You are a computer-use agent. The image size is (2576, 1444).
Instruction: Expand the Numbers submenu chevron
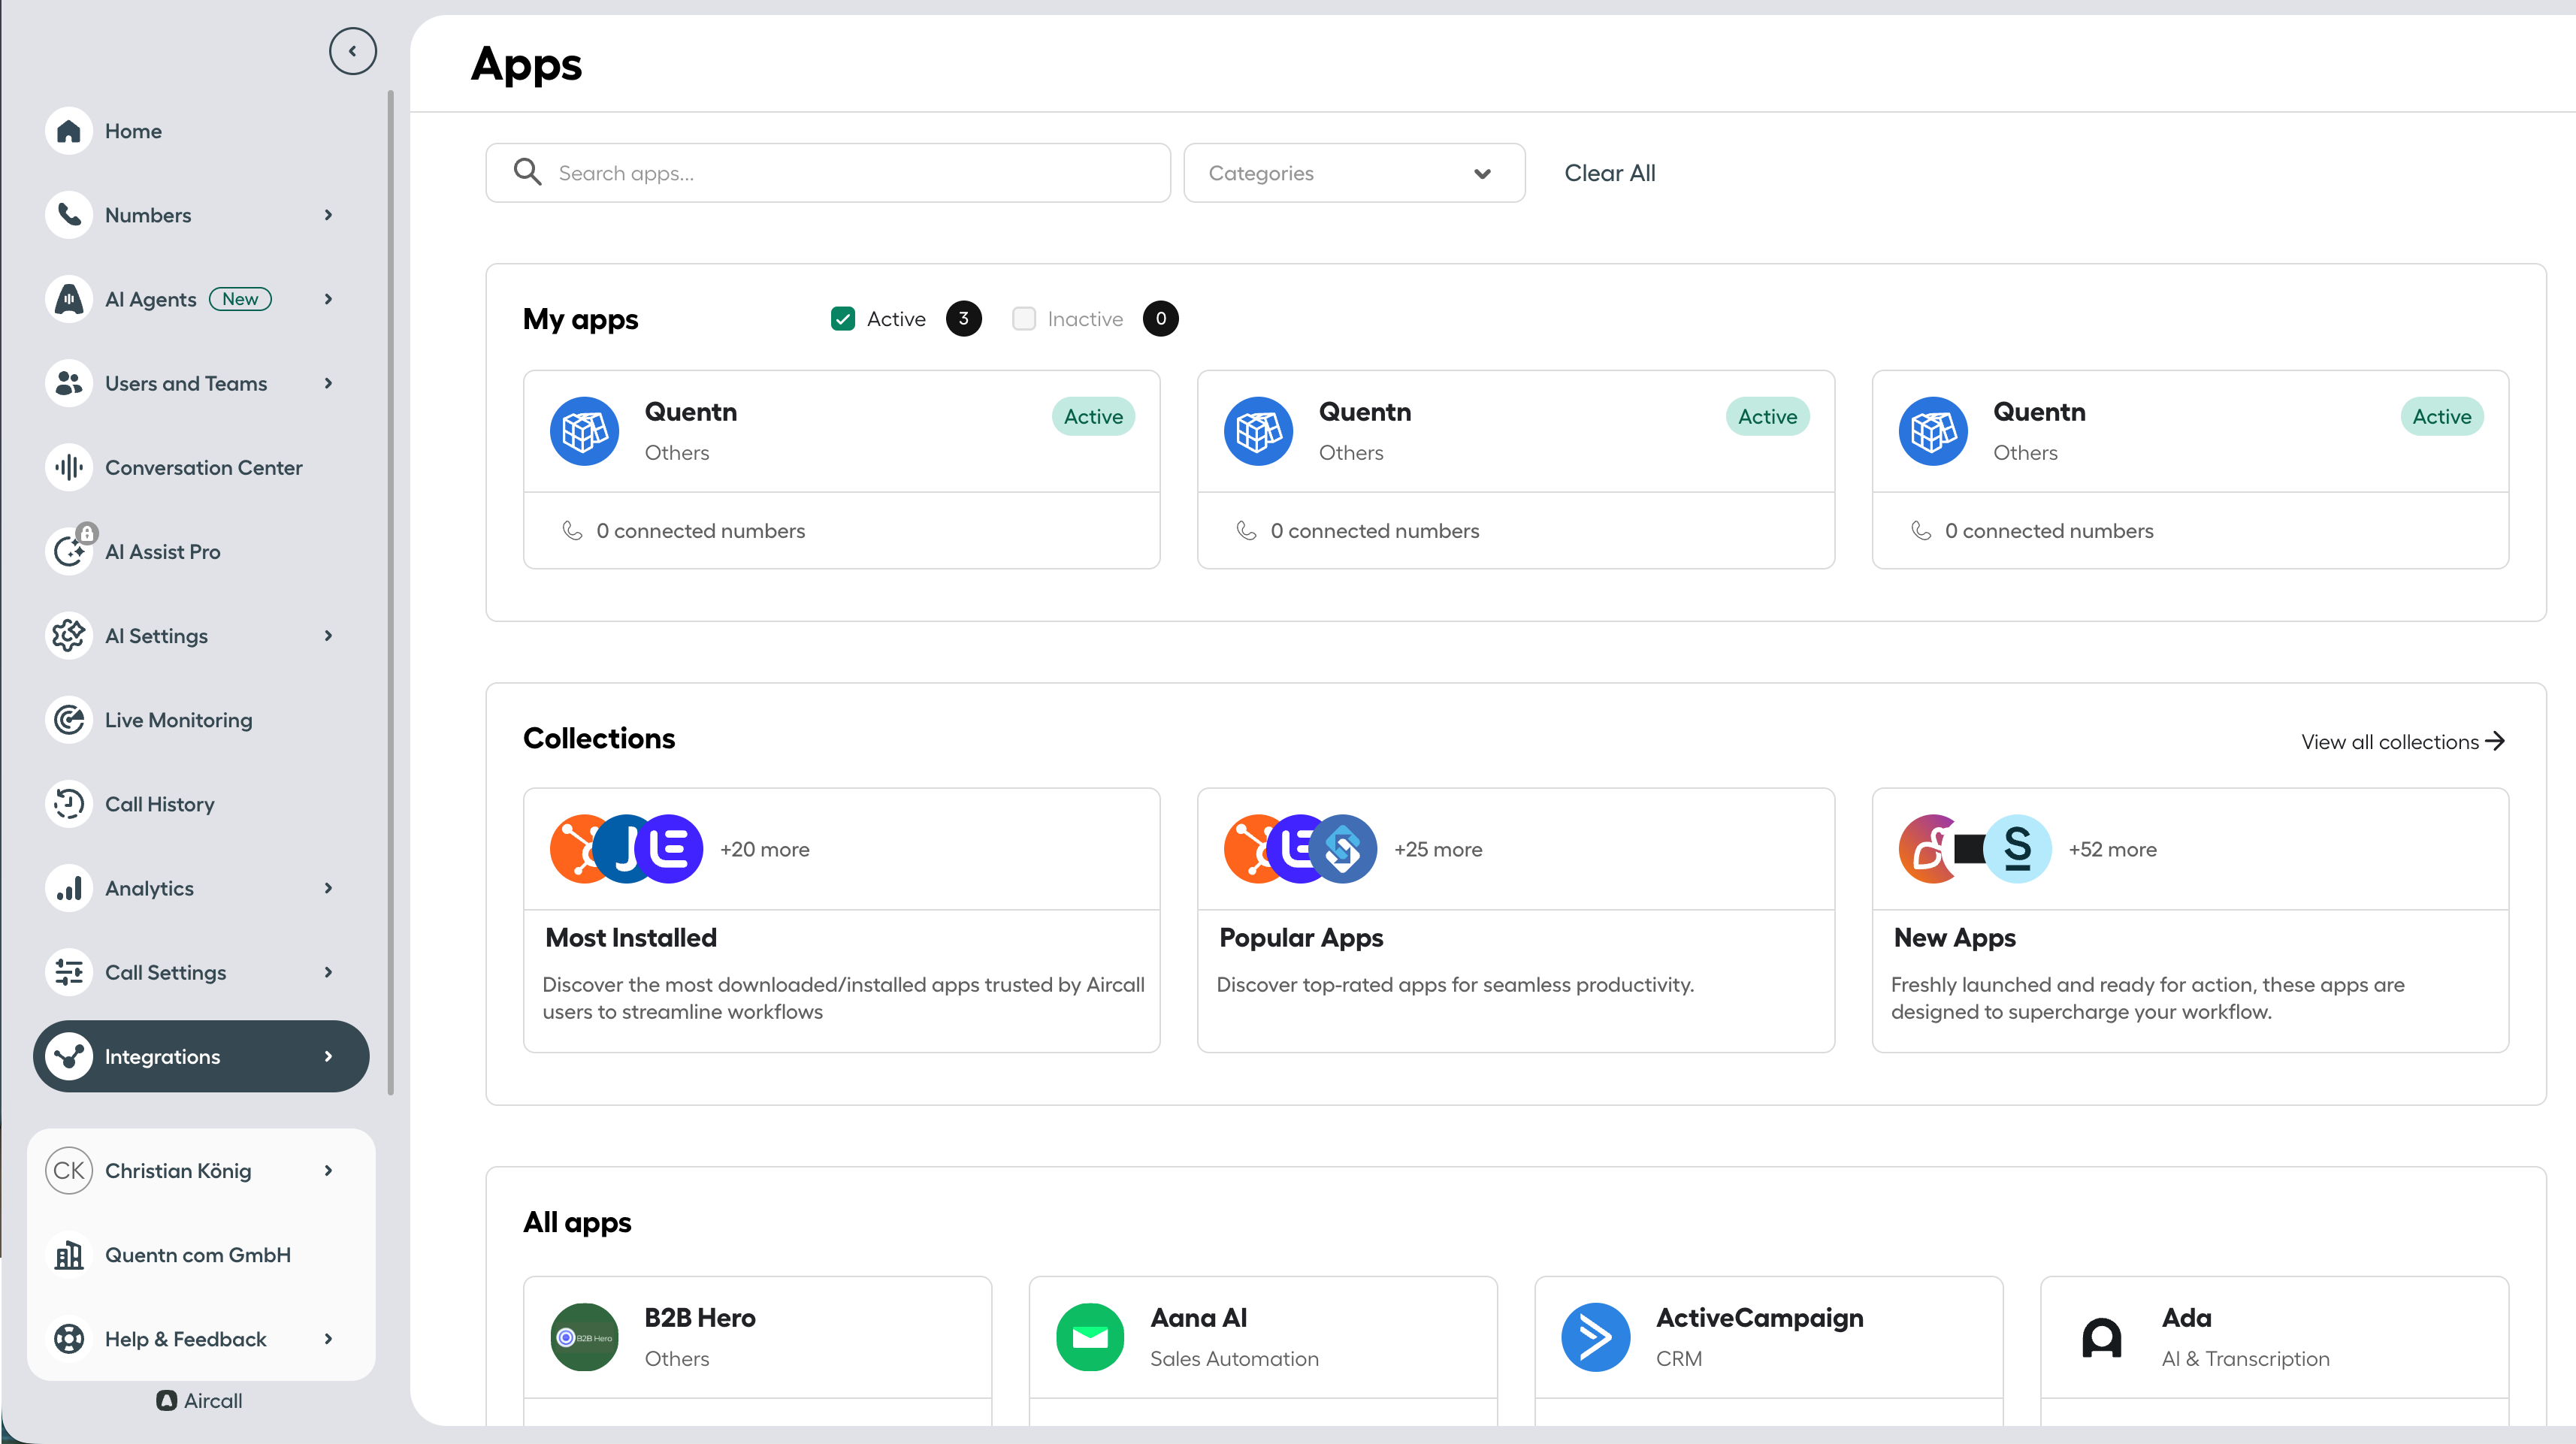coord(328,215)
